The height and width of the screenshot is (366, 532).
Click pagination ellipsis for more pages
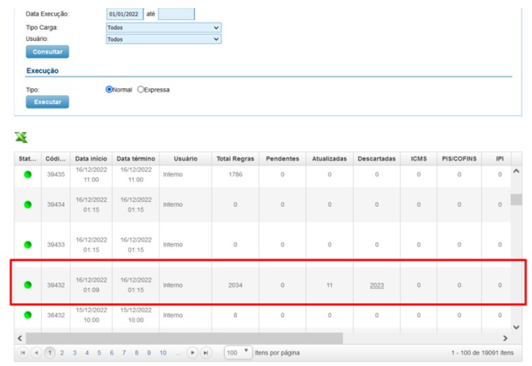[x=178, y=354]
